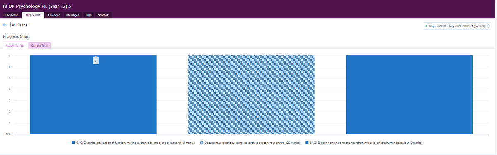
Task: Click the up-down stepper arrows on year selector
Action: click(488, 26)
